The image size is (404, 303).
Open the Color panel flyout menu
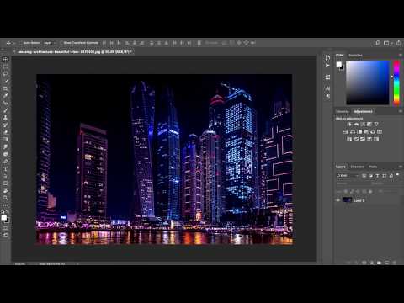tap(401, 56)
